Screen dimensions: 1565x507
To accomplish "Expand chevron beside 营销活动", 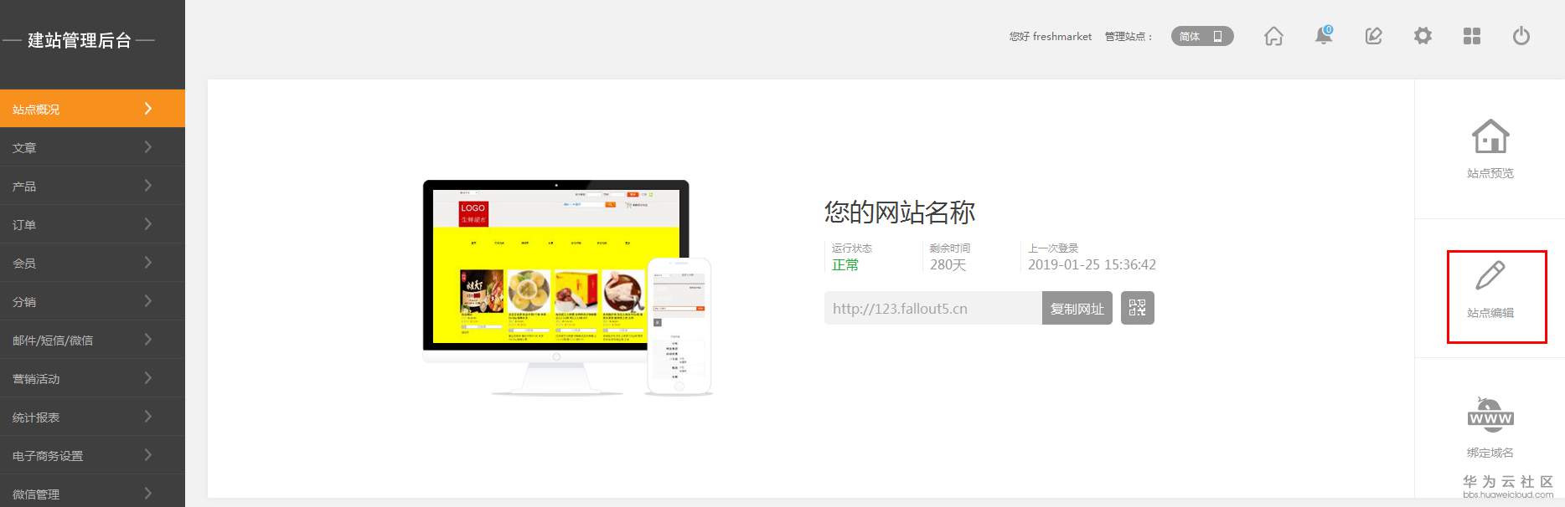I will tap(148, 377).
